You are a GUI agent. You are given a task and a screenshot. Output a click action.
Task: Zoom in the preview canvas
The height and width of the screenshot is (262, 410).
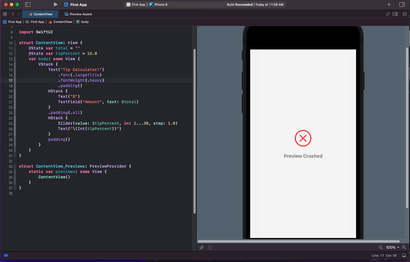404,247
